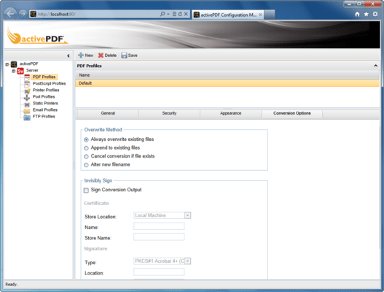Collapse the left navigation panel

coord(68,55)
